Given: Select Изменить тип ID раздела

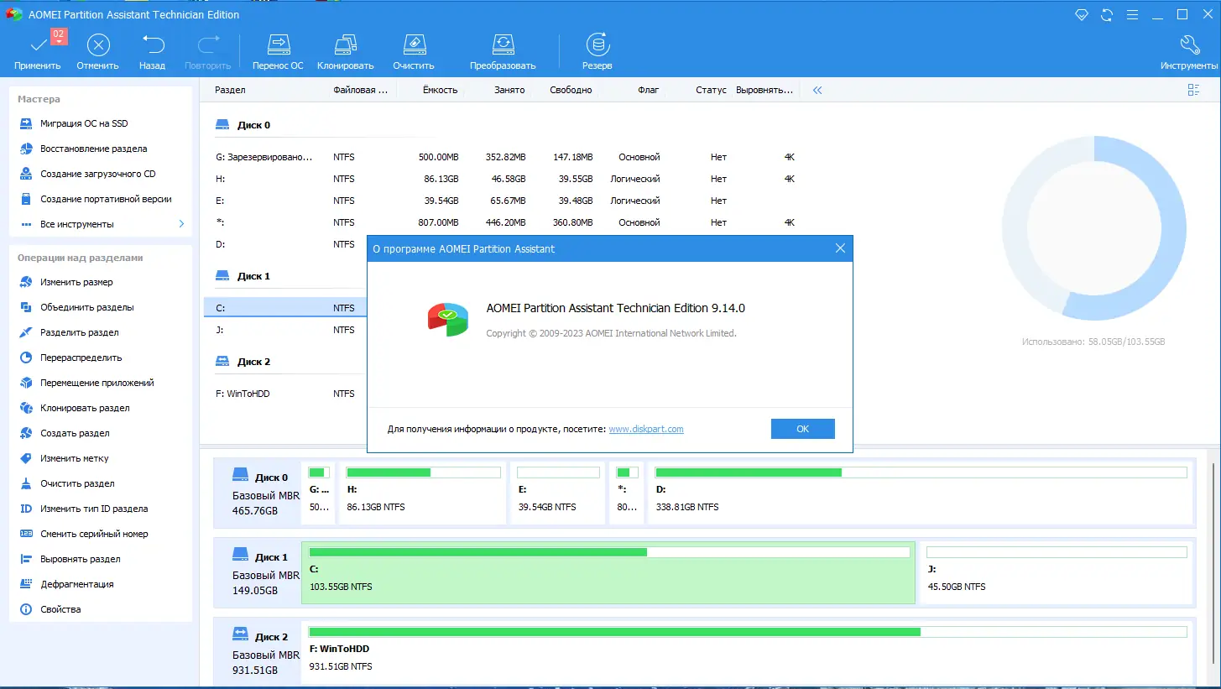Looking at the screenshot, I should click(x=94, y=509).
